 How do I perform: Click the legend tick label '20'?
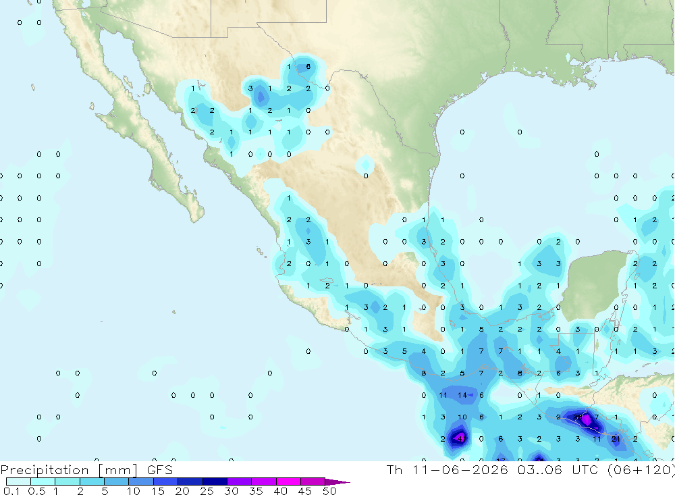click(182, 491)
